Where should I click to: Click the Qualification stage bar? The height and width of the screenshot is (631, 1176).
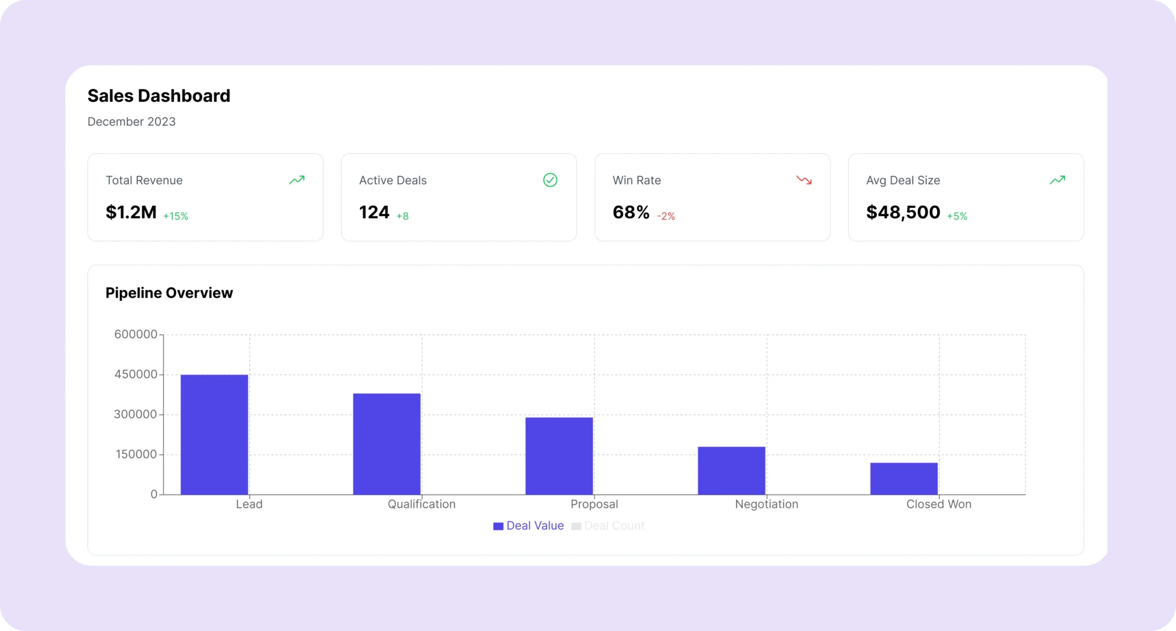coord(386,444)
